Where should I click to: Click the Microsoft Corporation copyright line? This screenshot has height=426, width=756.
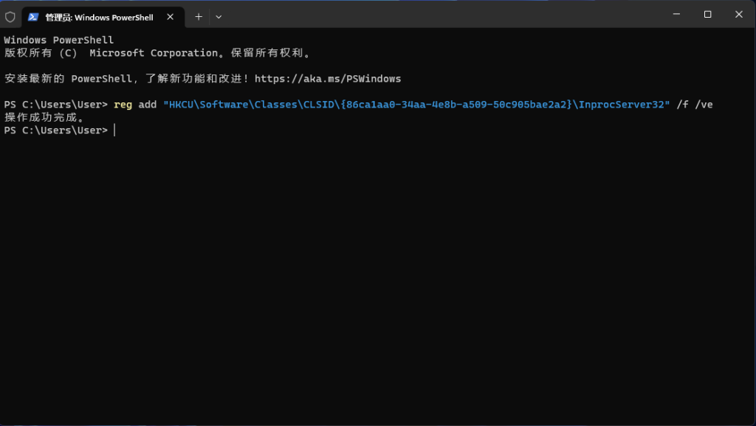[x=158, y=53]
